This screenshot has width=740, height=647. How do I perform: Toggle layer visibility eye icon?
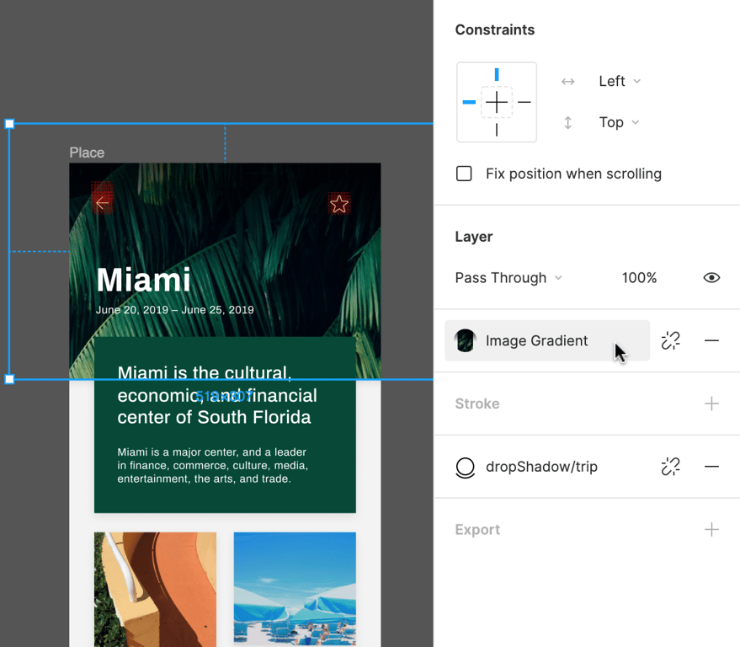pos(711,278)
